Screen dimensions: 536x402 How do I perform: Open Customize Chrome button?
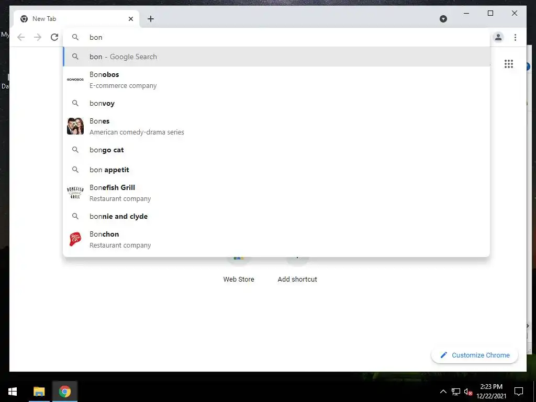pyautogui.click(x=475, y=355)
